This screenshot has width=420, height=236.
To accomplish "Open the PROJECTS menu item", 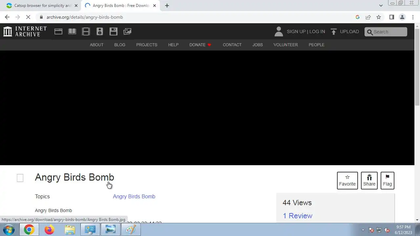I will coord(147,45).
